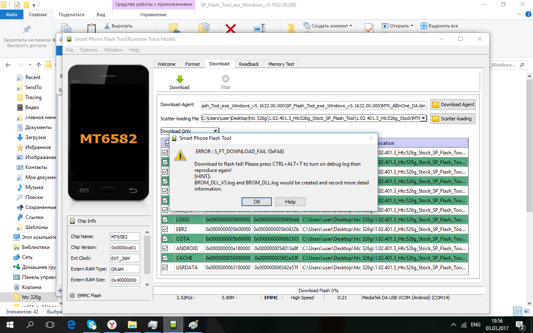Click Help in the error dialog
533x333 pixels.
[290, 202]
